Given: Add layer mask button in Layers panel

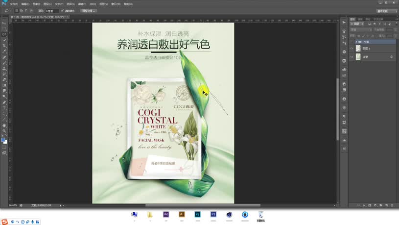Looking at the screenshot, I should click(370, 205).
